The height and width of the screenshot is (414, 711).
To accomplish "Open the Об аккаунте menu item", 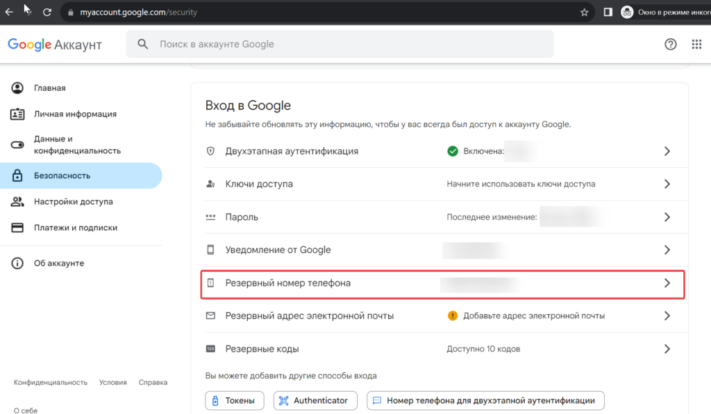I will pyautogui.click(x=81, y=263).
